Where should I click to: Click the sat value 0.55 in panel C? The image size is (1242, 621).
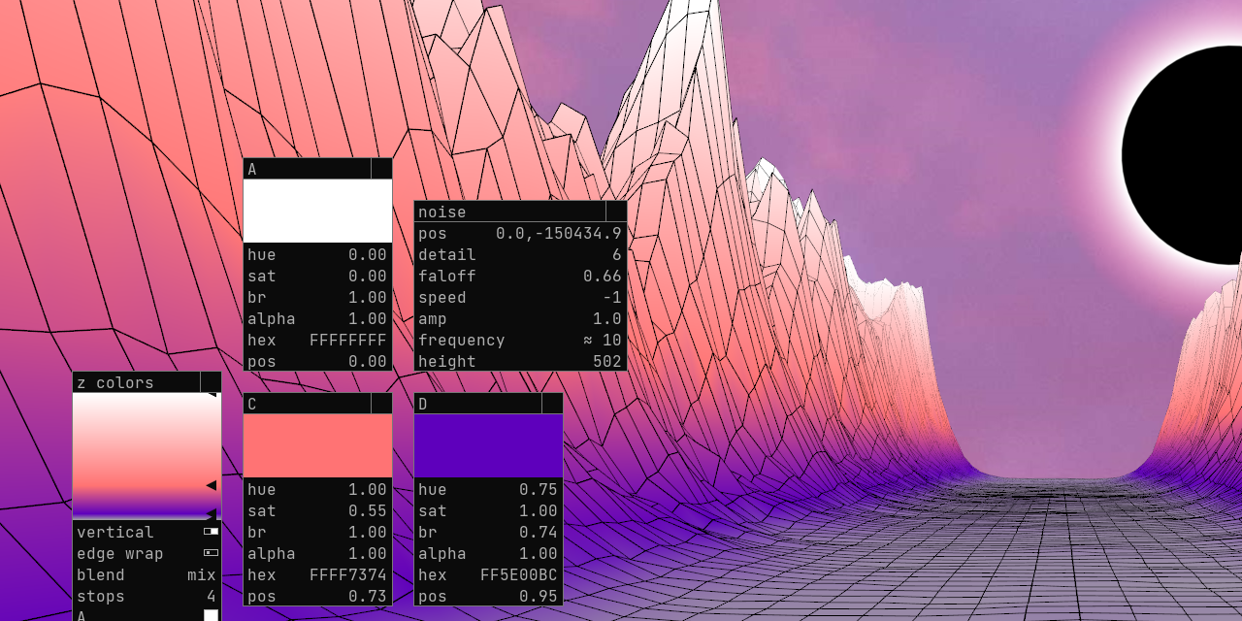click(368, 510)
